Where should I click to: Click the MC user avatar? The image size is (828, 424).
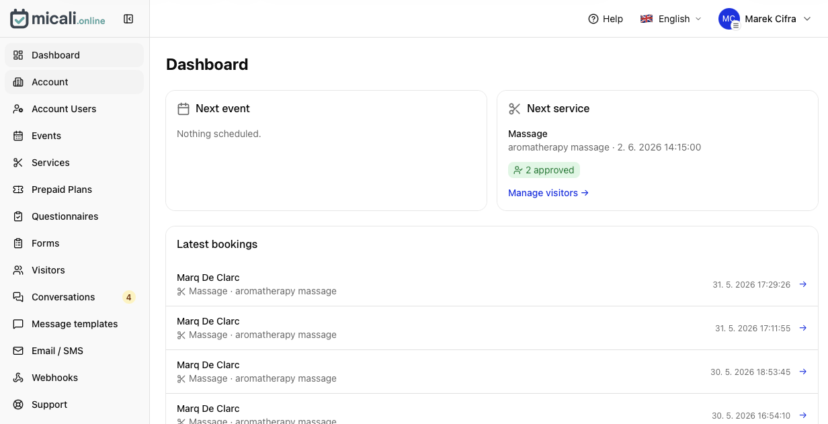click(x=729, y=19)
